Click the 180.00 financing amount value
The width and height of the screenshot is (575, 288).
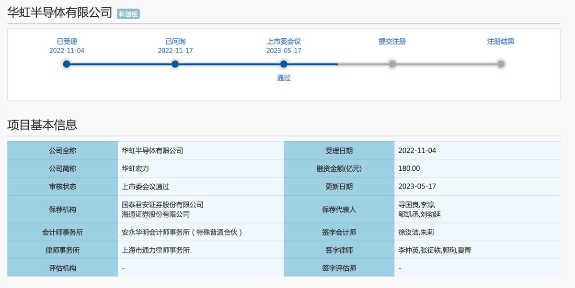408,168
